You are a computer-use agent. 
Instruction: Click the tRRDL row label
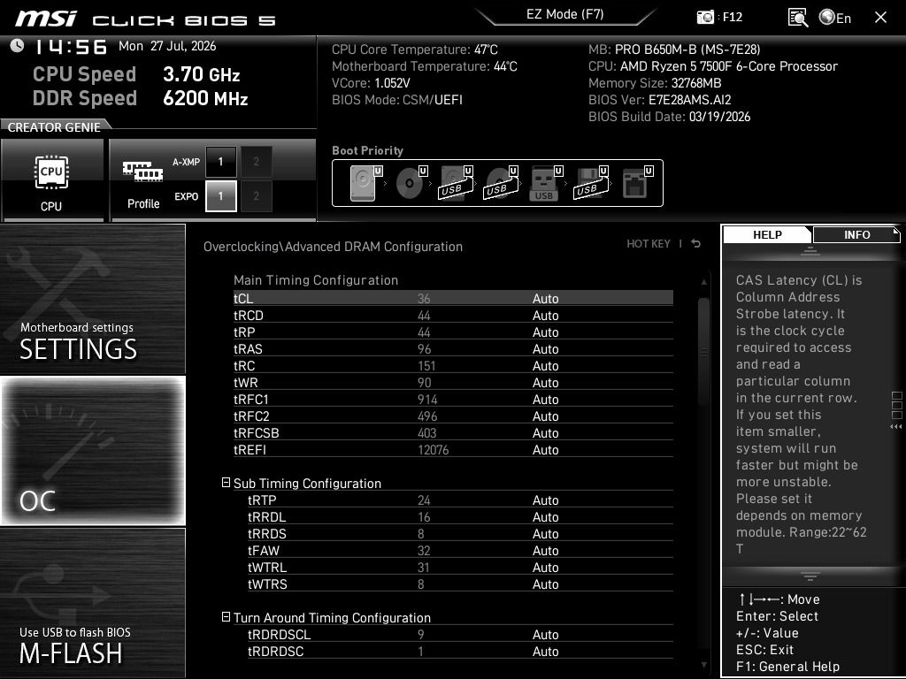pyautogui.click(x=266, y=516)
